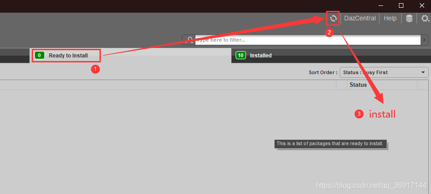Click the green 10 count badge
Viewport: 431px width, 194px height.
point(241,56)
